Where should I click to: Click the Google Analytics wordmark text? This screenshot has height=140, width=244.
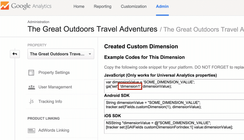pyautogui.click(x=31, y=6)
